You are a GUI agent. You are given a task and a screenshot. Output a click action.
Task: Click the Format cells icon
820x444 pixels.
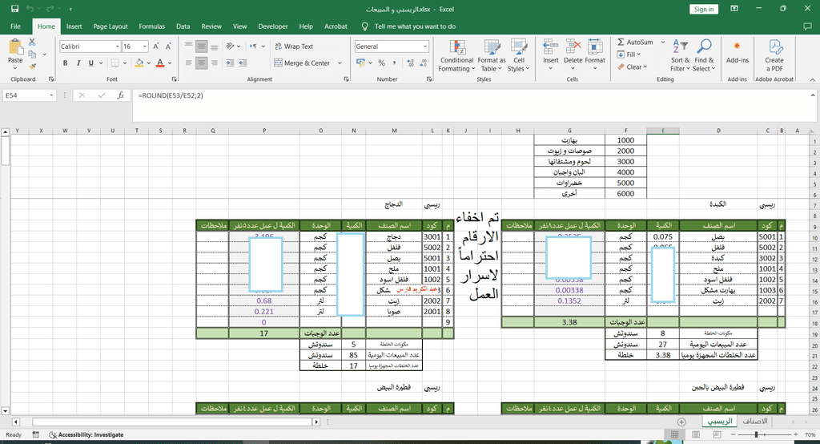pos(595,46)
